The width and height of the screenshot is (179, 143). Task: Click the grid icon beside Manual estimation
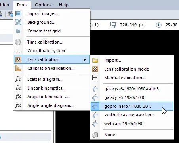(95, 78)
